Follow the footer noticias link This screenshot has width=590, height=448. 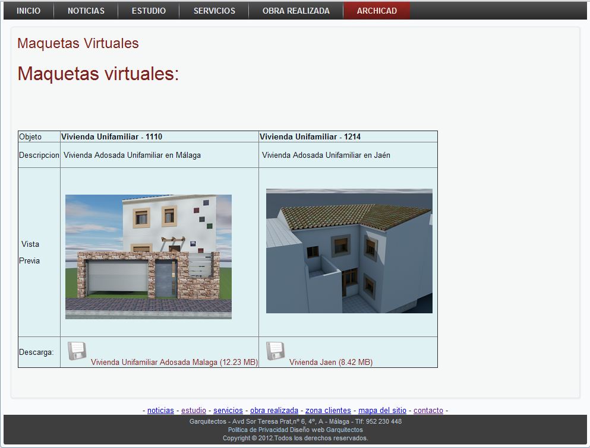pos(160,410)
